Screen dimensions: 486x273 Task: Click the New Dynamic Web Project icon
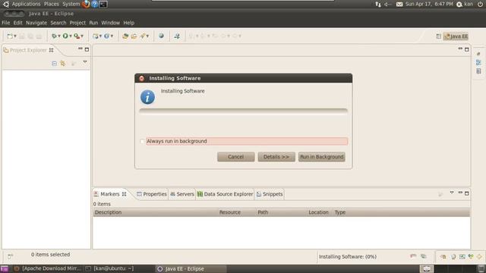(96, 36)
